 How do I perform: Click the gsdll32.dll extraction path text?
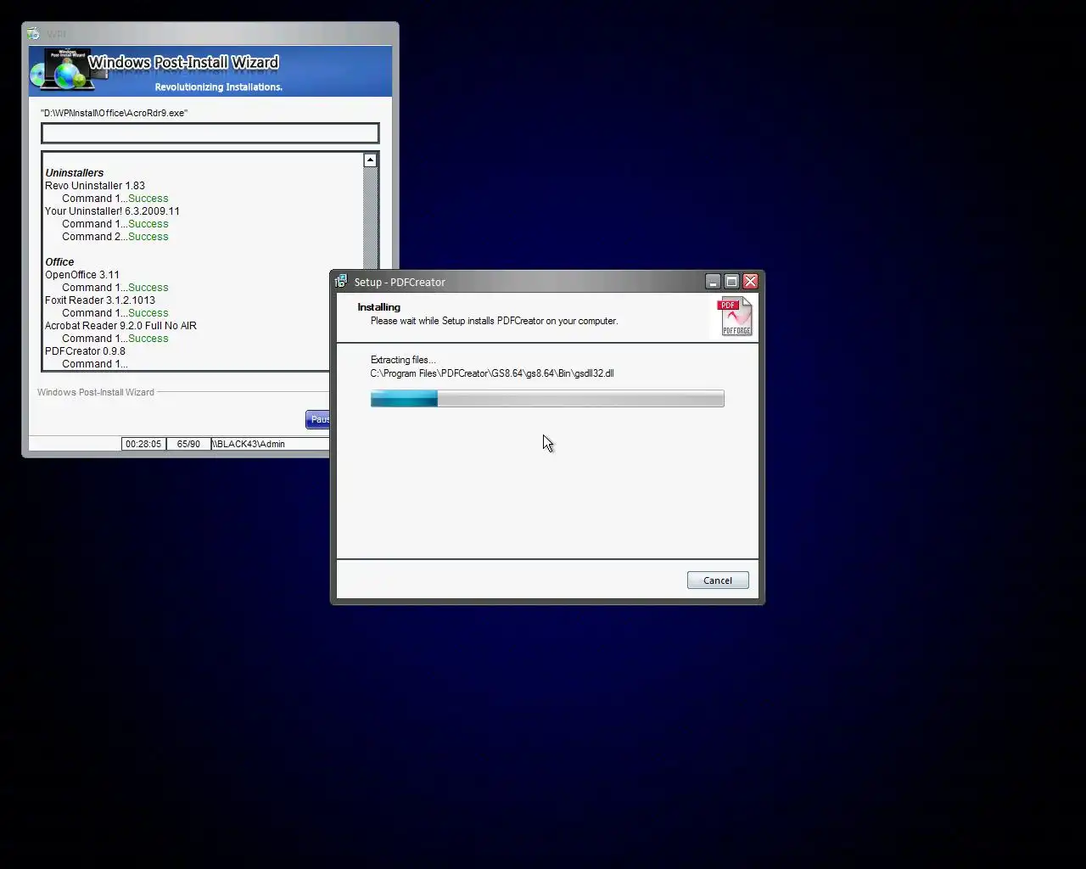point(492,373)
